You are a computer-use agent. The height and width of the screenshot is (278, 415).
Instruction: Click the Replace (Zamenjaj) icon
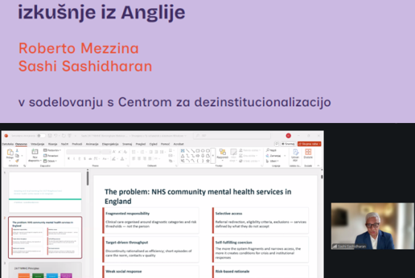pyautogui.click(x=268, y=156)
